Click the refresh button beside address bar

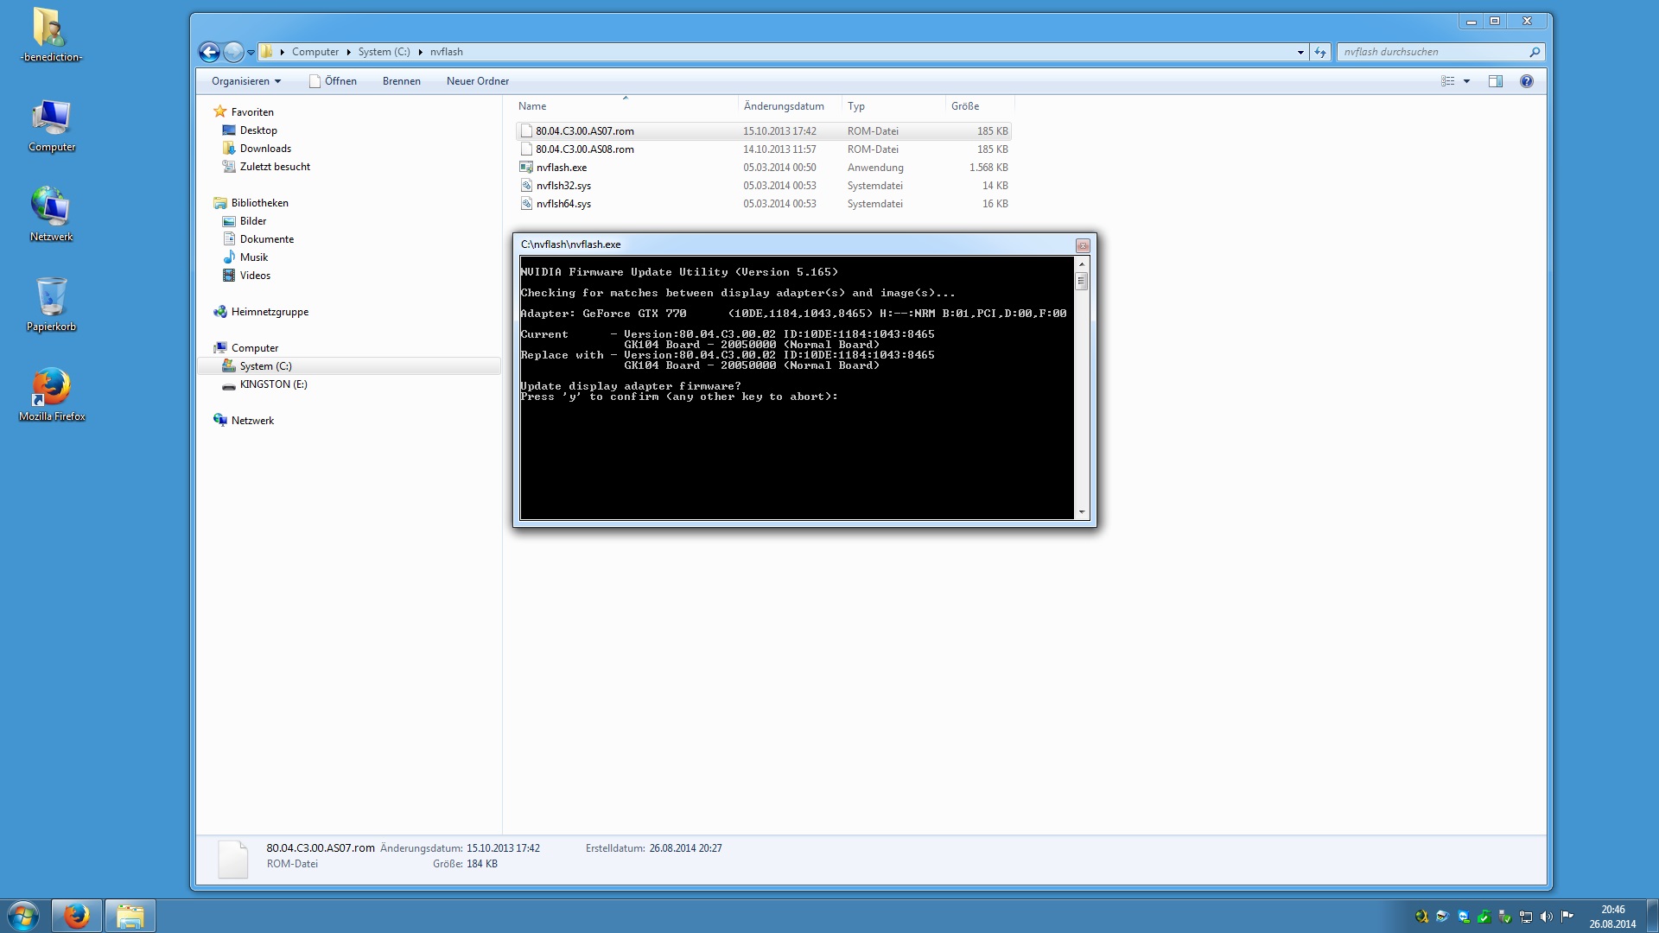(x=1319, y=52)
